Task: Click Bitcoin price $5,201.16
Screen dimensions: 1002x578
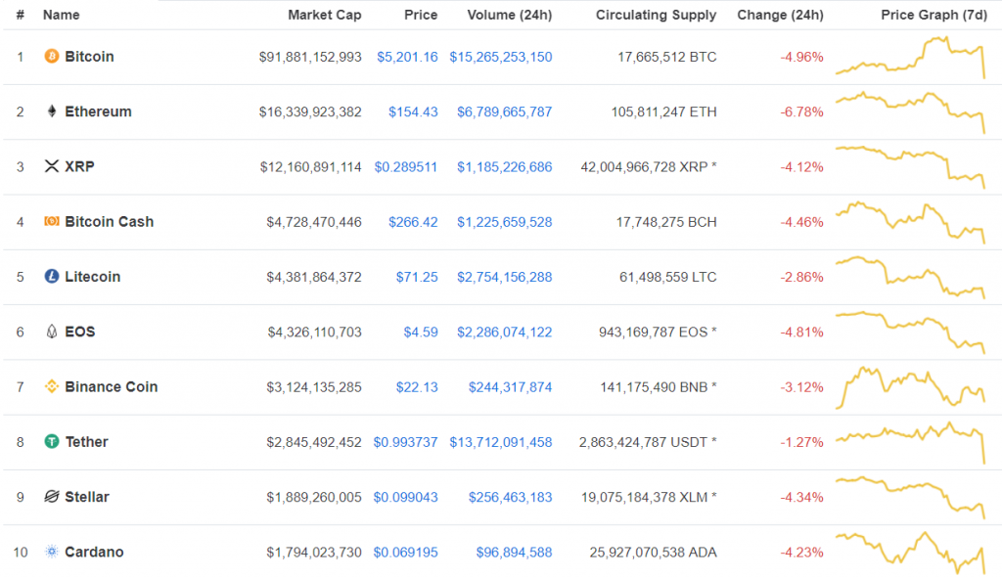Action: click(407, 57)
